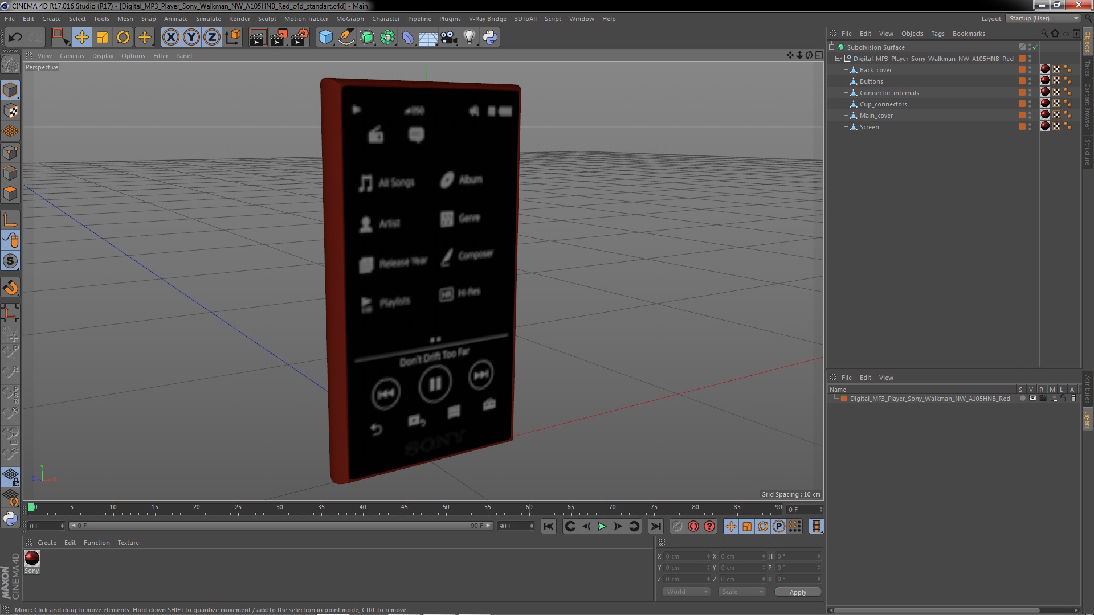Go to start of animation
The image size is (1094, 615).
click(549, 527)
